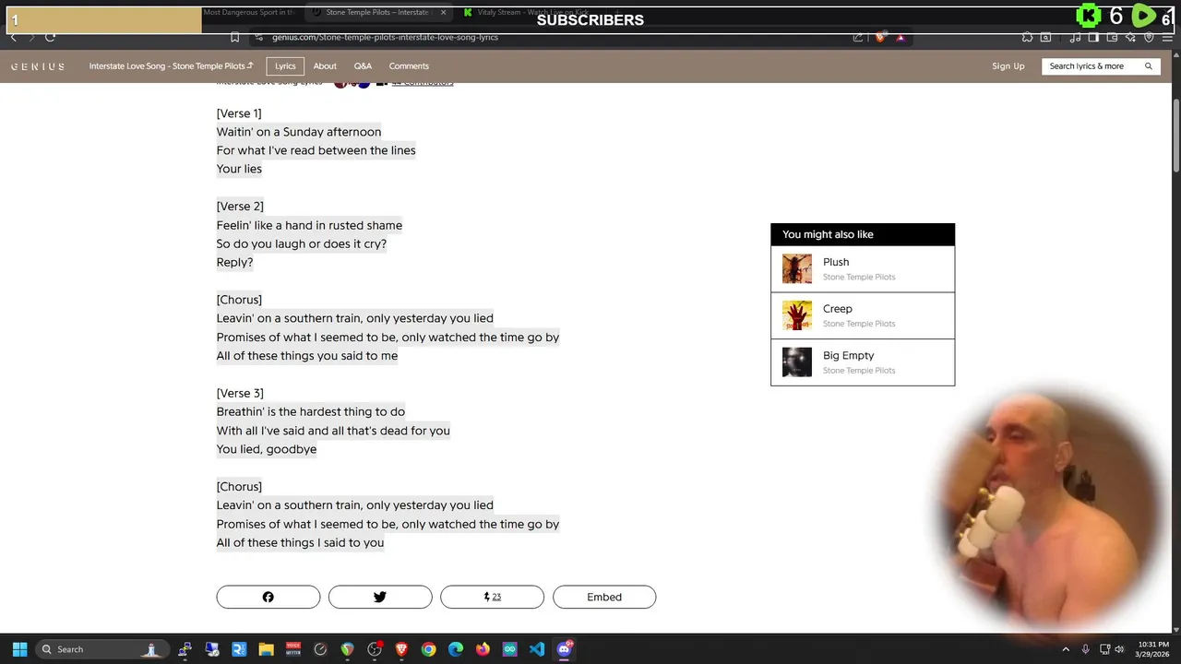Click the Creep album thumbnail

(x=797, y=315)
